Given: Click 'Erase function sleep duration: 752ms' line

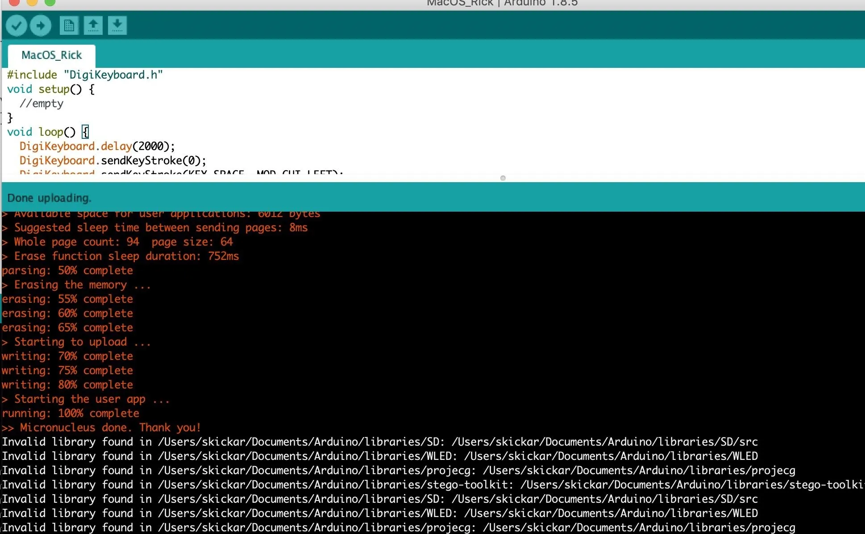Looking at the screenshot, I should point(121,256).
